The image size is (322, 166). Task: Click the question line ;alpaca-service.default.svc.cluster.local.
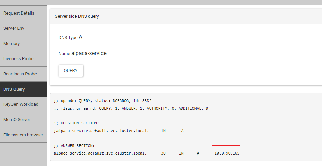pos(101,131)
